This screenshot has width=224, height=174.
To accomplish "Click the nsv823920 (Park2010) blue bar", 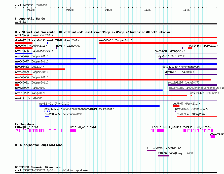I will (89, 90).
